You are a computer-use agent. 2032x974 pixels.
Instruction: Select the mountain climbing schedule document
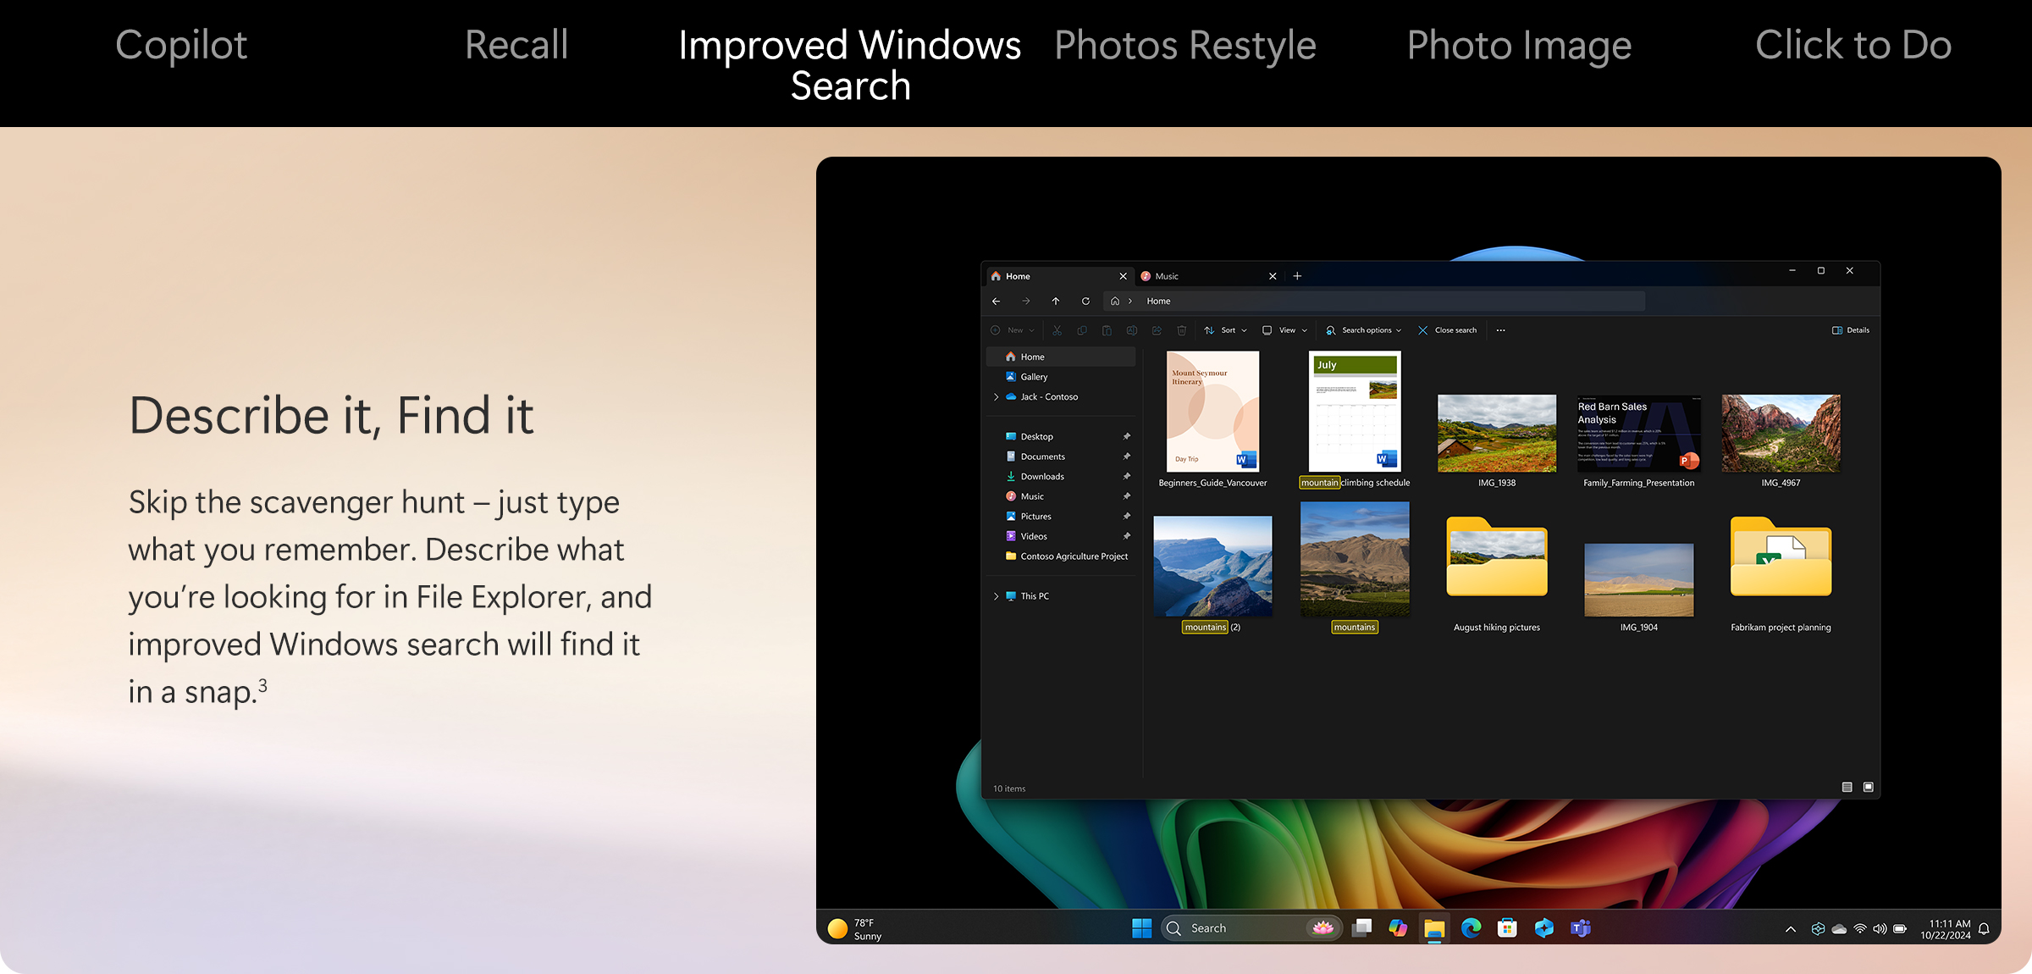point(1355,420)
